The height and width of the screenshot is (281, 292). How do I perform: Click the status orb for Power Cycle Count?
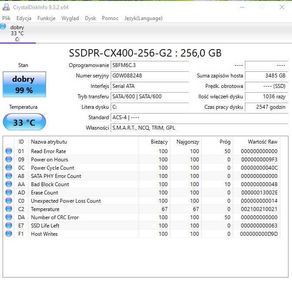tap(9, 167)
